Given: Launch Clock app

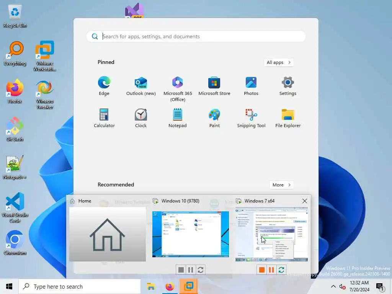Looking at the screenshot, I should click(141, 118).
